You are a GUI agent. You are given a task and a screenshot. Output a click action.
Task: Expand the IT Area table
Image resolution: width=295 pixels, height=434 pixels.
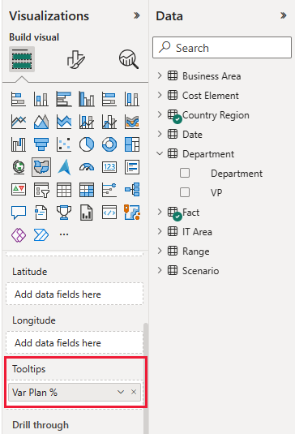160,231
